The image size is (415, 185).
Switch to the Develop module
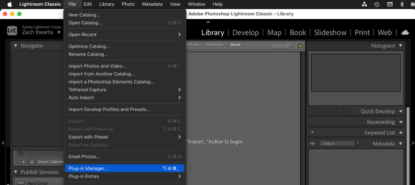pyautogui.click(x=246, y=32)
